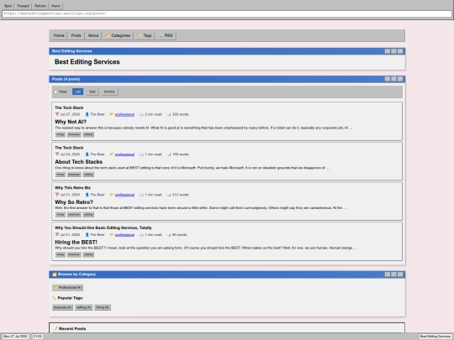Click the browser Refresh button

point(40,6)
